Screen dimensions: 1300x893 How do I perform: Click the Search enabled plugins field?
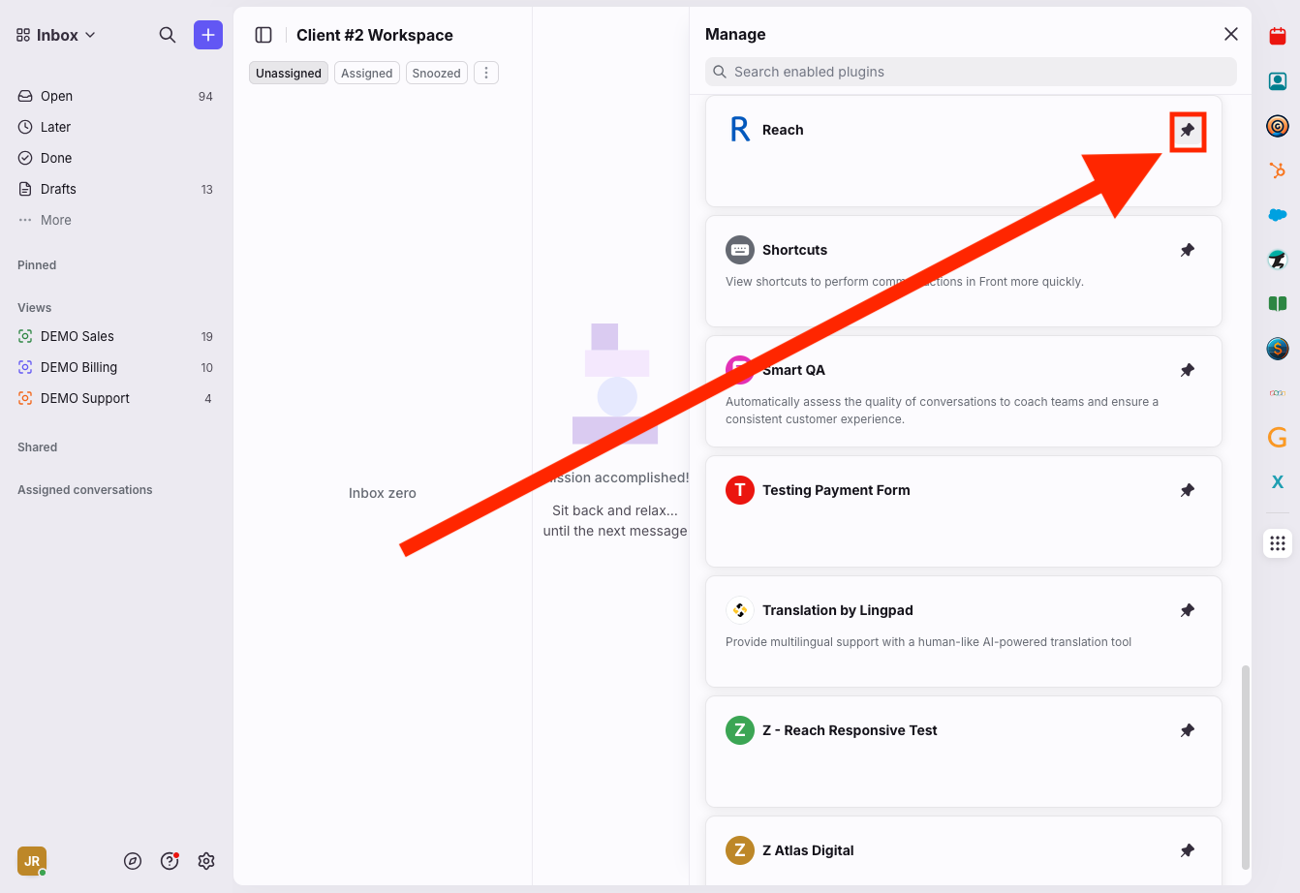click(x=971, y=72)
